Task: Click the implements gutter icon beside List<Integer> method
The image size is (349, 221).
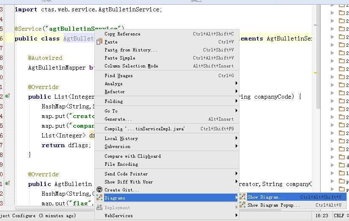Action: pyautogui.click(x=8, y=96)
